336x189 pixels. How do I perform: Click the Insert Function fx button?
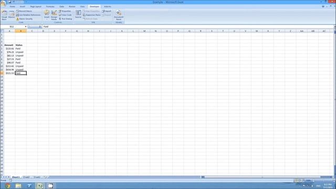pyautogui.click(x=40, y=27)
